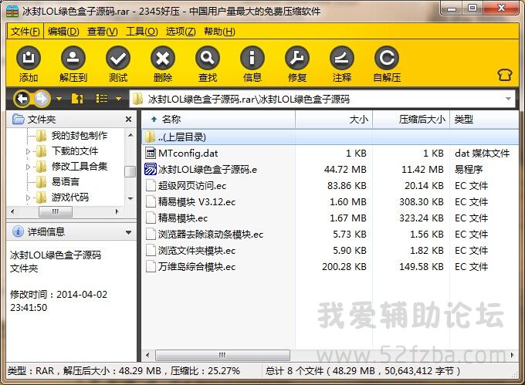The width and height of the screenshot is (525, 385).
Task: Open the navigation history dropdown arrow
Action: coord(59,99)
